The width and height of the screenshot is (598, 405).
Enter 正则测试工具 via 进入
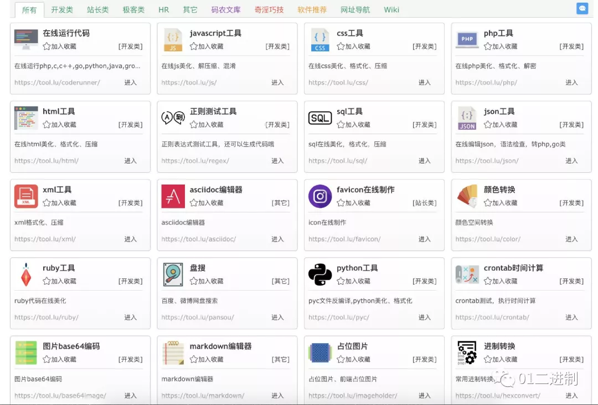(x=277, y=161)
